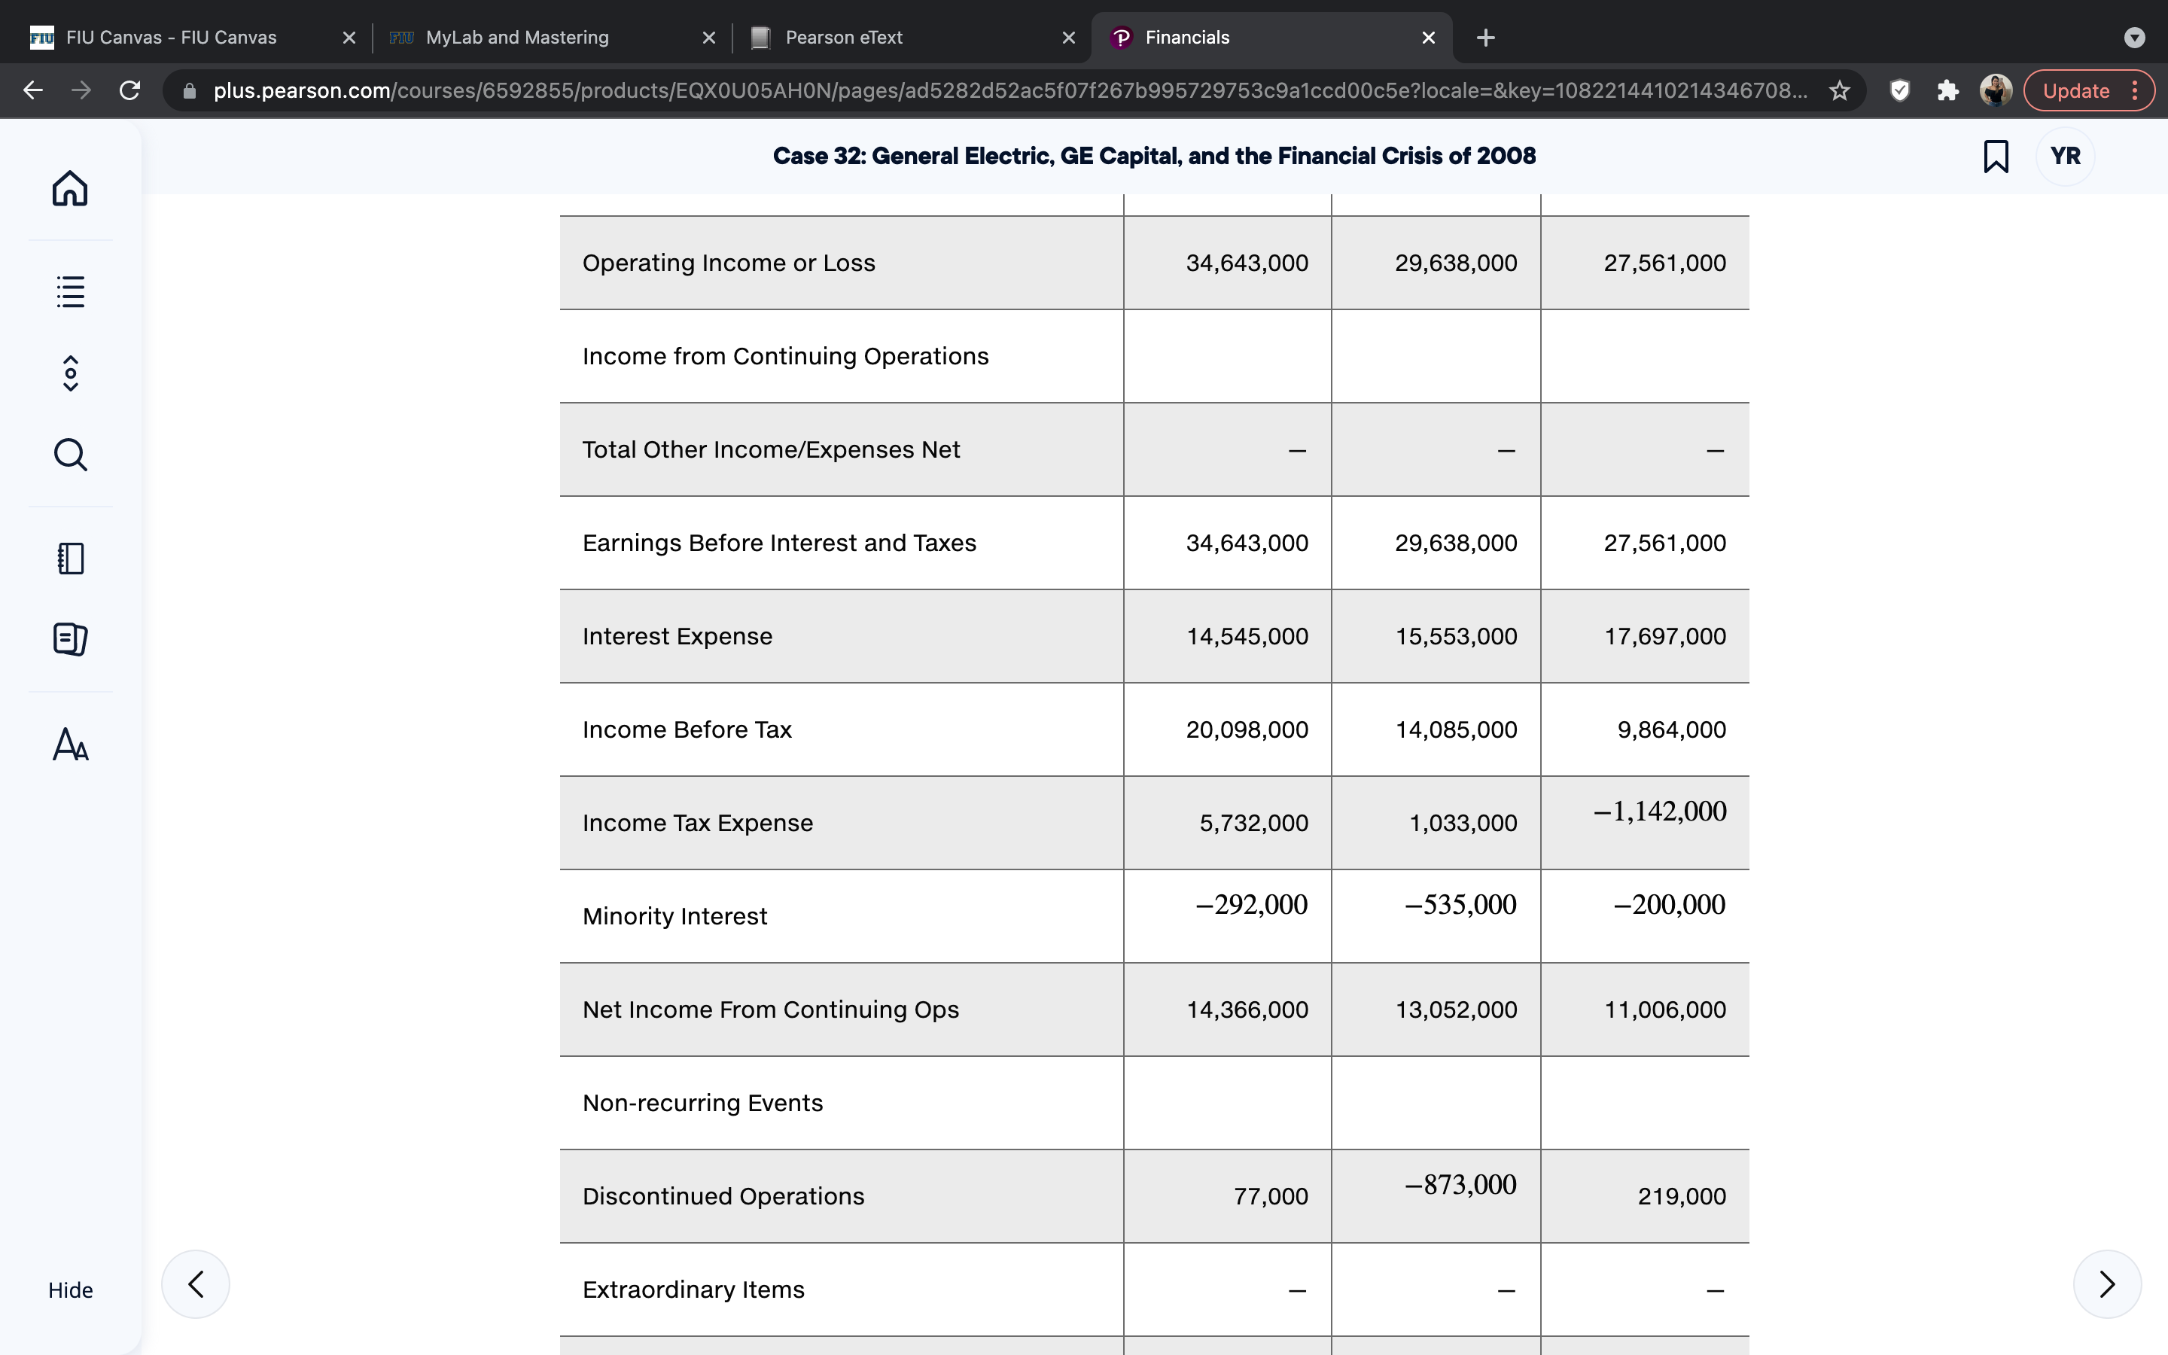Expand the tab search dropdown arrow
This screenshot has width=2168, height=1355.
click(2135, 38)
